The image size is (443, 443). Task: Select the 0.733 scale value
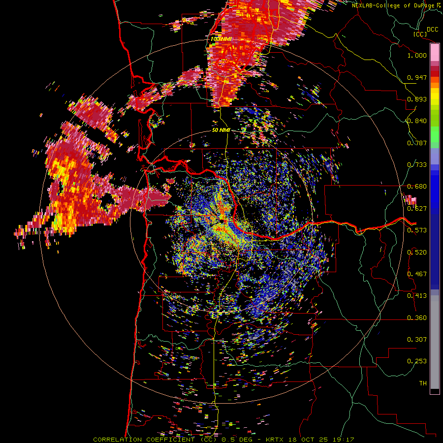click(417, 165)
